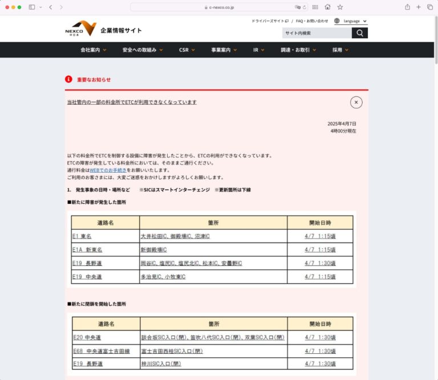Expand the 会社案内 menu
The height and width of the screenshot is (380, 438).
pos(94,50)
